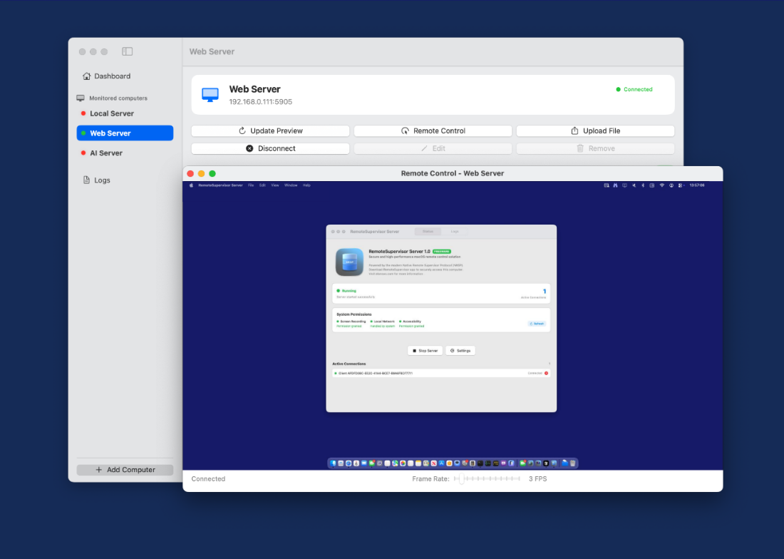
Task: Open the Dashboard in the sidebar
Action: pos(106,76)
